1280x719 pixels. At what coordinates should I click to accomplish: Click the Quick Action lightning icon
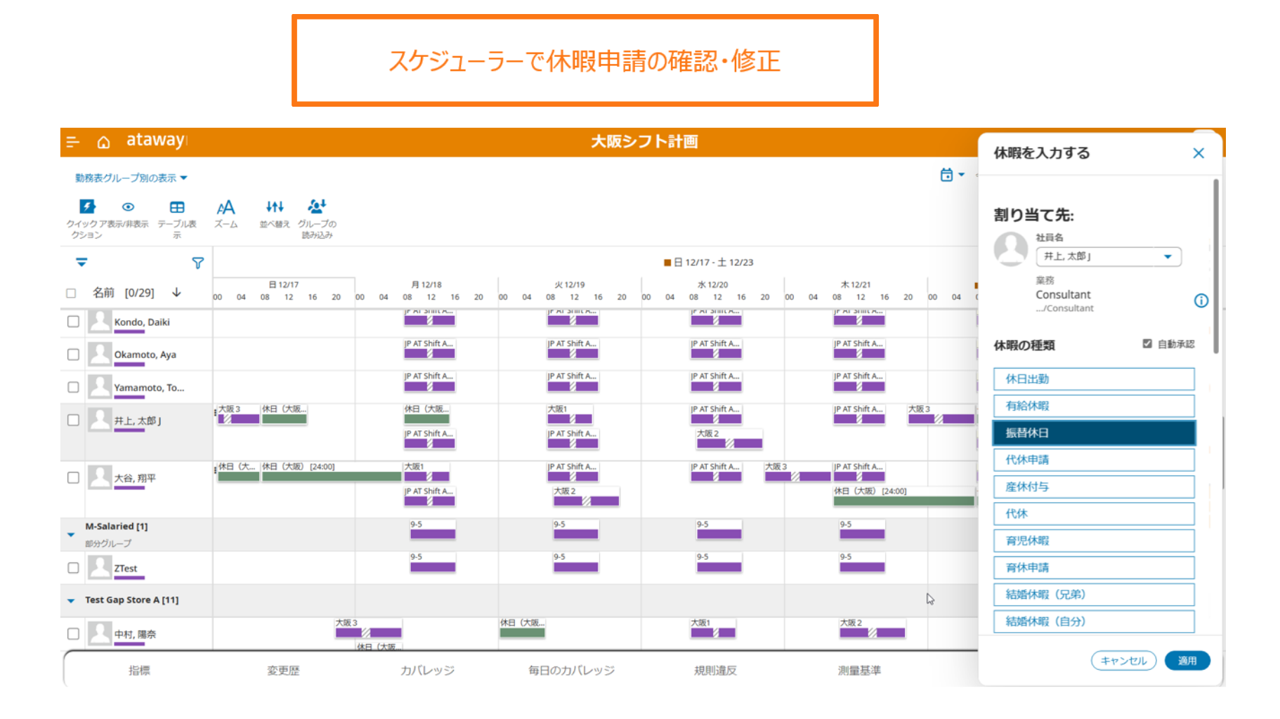pos(87,206)
